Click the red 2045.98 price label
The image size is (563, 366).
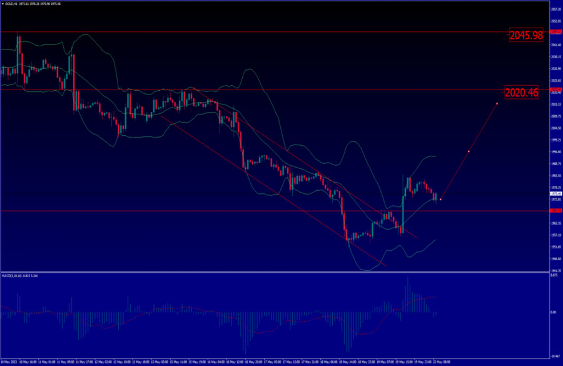526,35
